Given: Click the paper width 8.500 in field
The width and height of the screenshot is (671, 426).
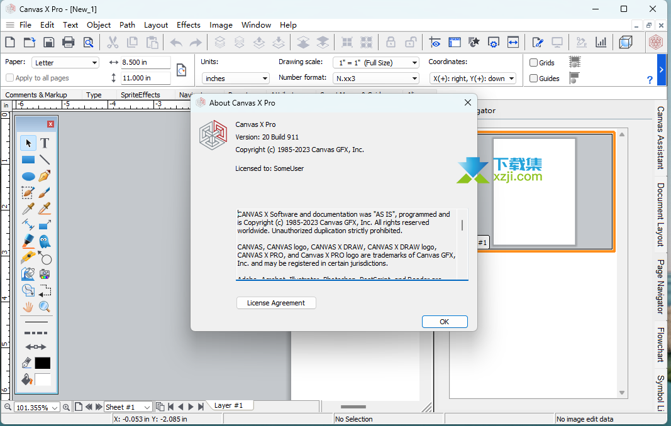Looking at the screenshot, I should tap(145, 62).
